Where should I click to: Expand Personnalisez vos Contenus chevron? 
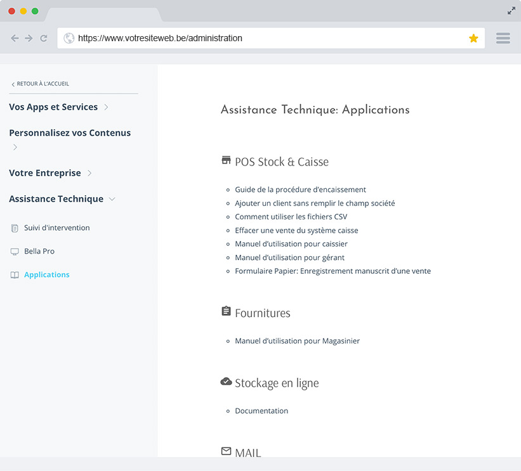coord(15,147)
